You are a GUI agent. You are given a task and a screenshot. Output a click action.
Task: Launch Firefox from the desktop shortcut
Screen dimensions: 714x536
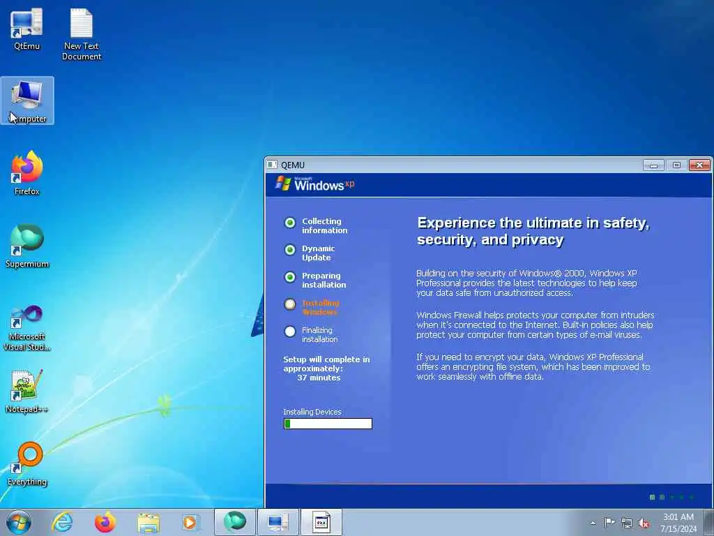pyautogui.click(x=27, y=173)
